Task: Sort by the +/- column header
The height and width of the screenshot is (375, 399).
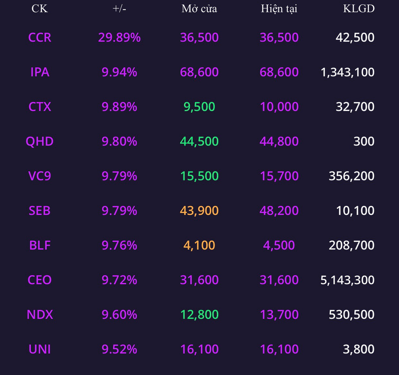Action: point(119,8)
